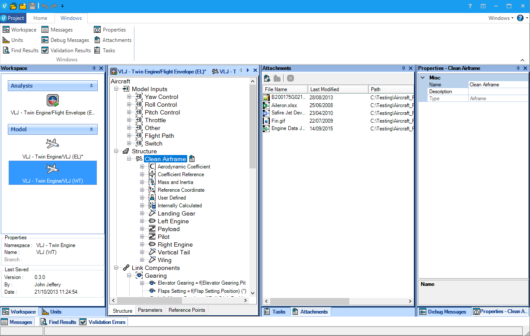This screenshot has width=530, height=336.
Task: Click the Flight Envelope analysis icon
Action: [x=53, y=101]
